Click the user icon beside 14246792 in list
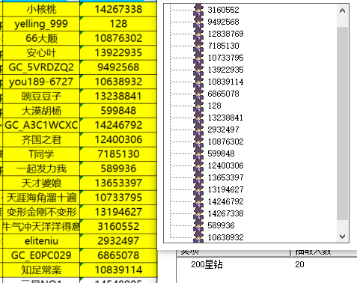357x283 pixels. 198,201
